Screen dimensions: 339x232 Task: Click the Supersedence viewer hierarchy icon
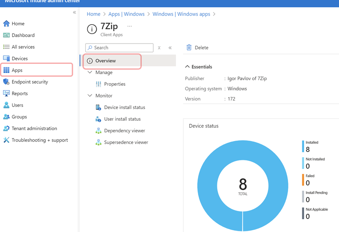98,142
